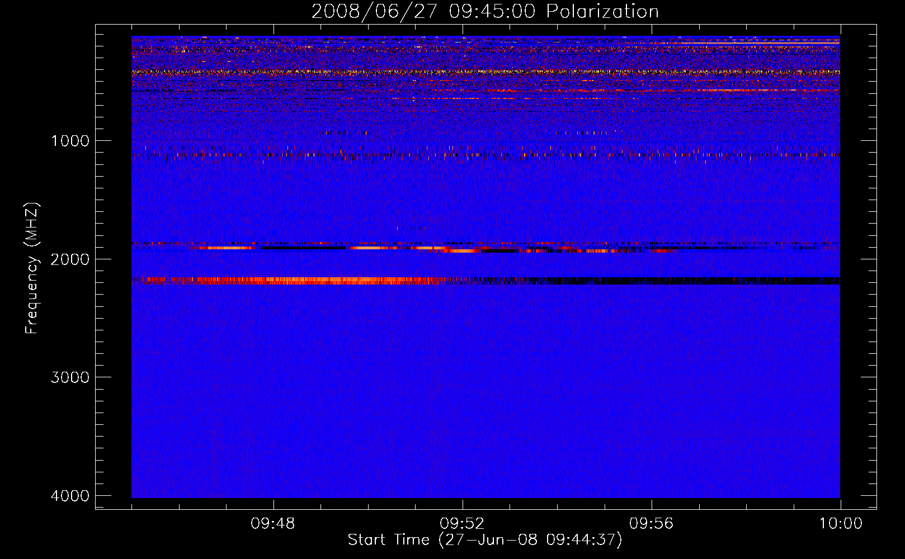Click the 'Start Time (27-Jun-08 09:44:37)' axis label
The height and width of the screenshot is (559, 905).
[484, 540]
